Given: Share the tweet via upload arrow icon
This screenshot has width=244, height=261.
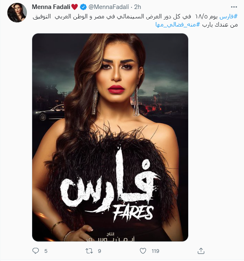Looking at the screenshot, I should click(x=201, y=251).
